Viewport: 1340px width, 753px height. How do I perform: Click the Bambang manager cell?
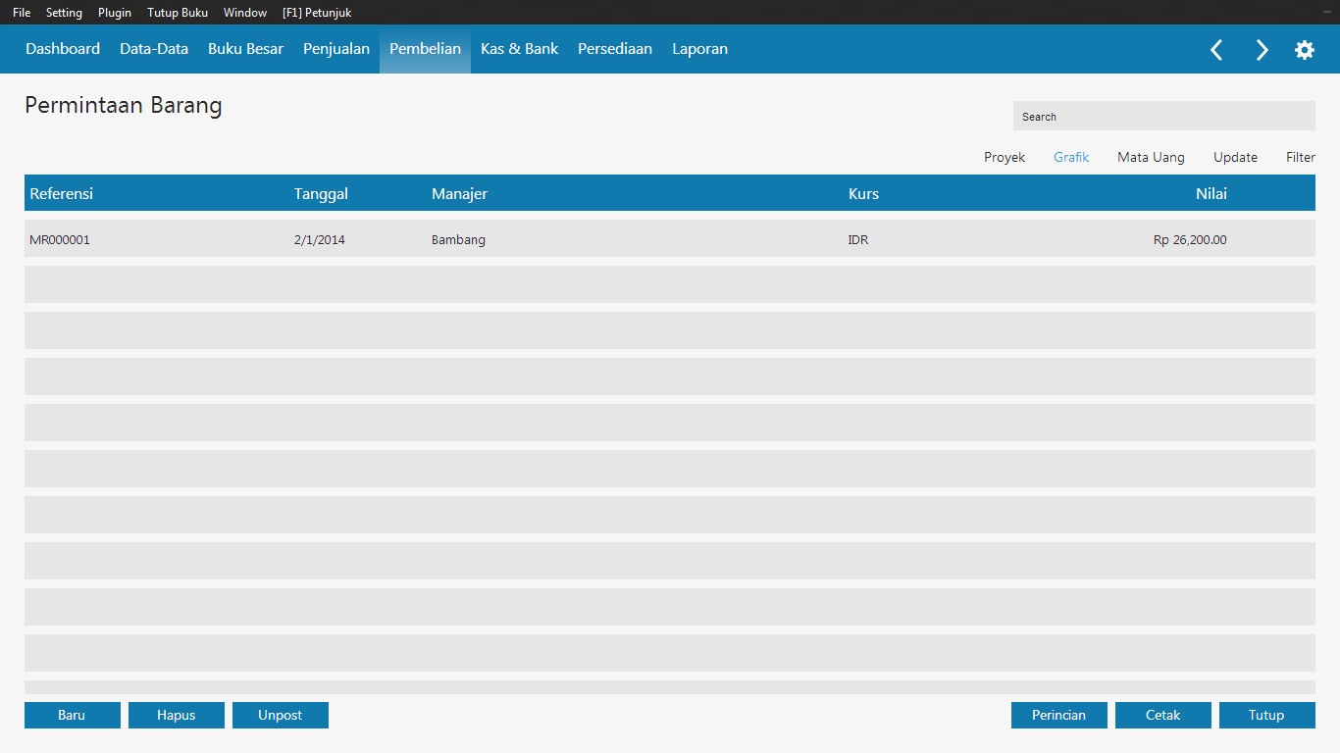click(x=458, y=239)
